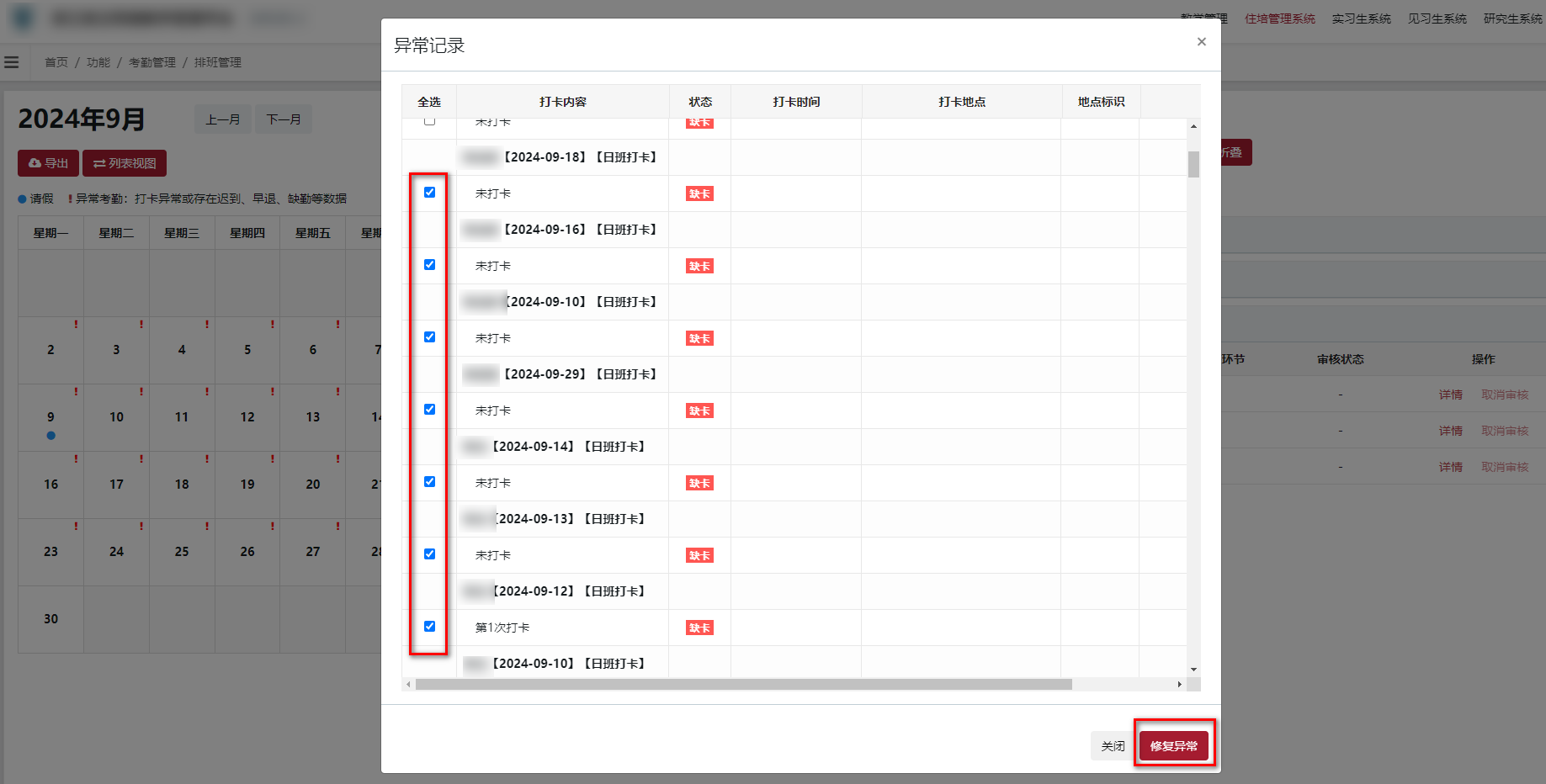Click 修复异常 to repair selected records
This screenshot has width=1546, height=784.
(1174, 746)
